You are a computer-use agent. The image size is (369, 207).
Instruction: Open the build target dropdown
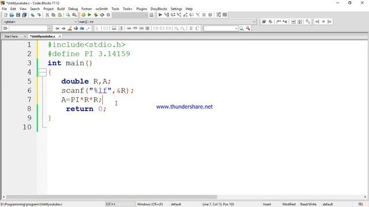point(130,15)
